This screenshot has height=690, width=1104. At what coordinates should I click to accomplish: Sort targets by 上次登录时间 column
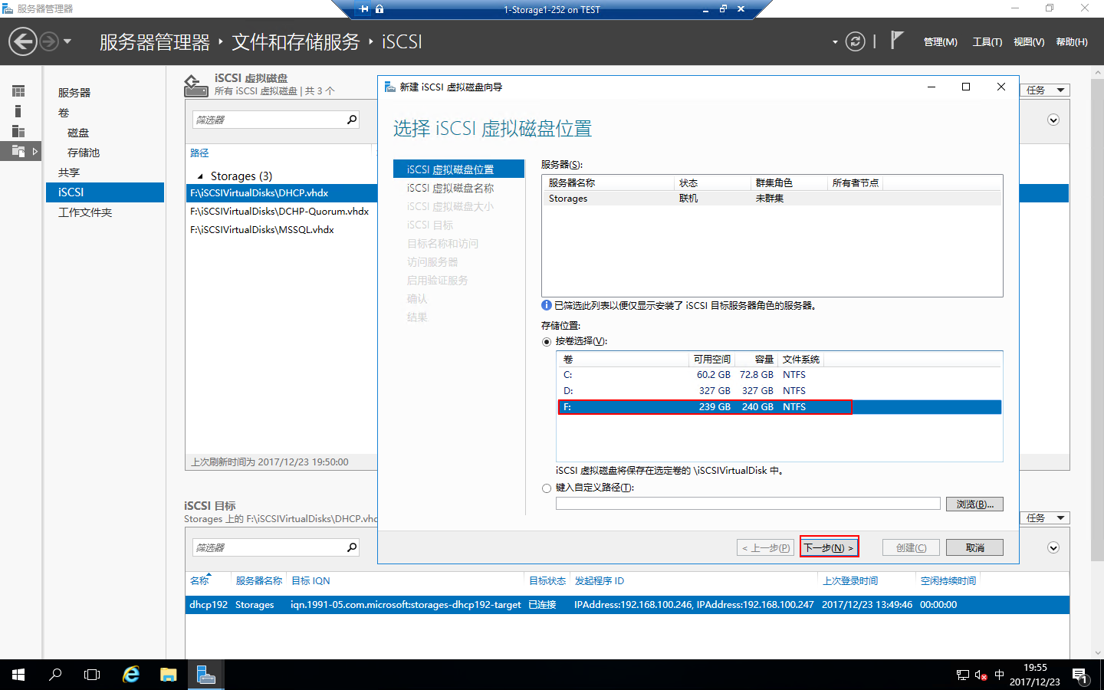point(850,581)
